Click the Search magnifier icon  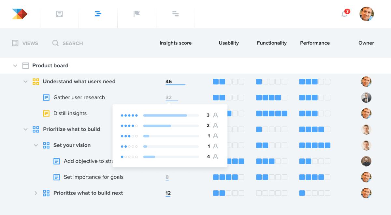click(x=55, y=43)
